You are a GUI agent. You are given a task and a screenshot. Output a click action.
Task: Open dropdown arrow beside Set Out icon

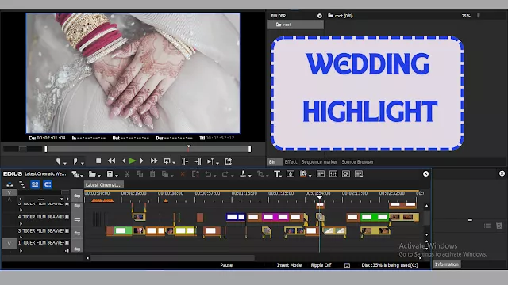click(x=83, y=163)
